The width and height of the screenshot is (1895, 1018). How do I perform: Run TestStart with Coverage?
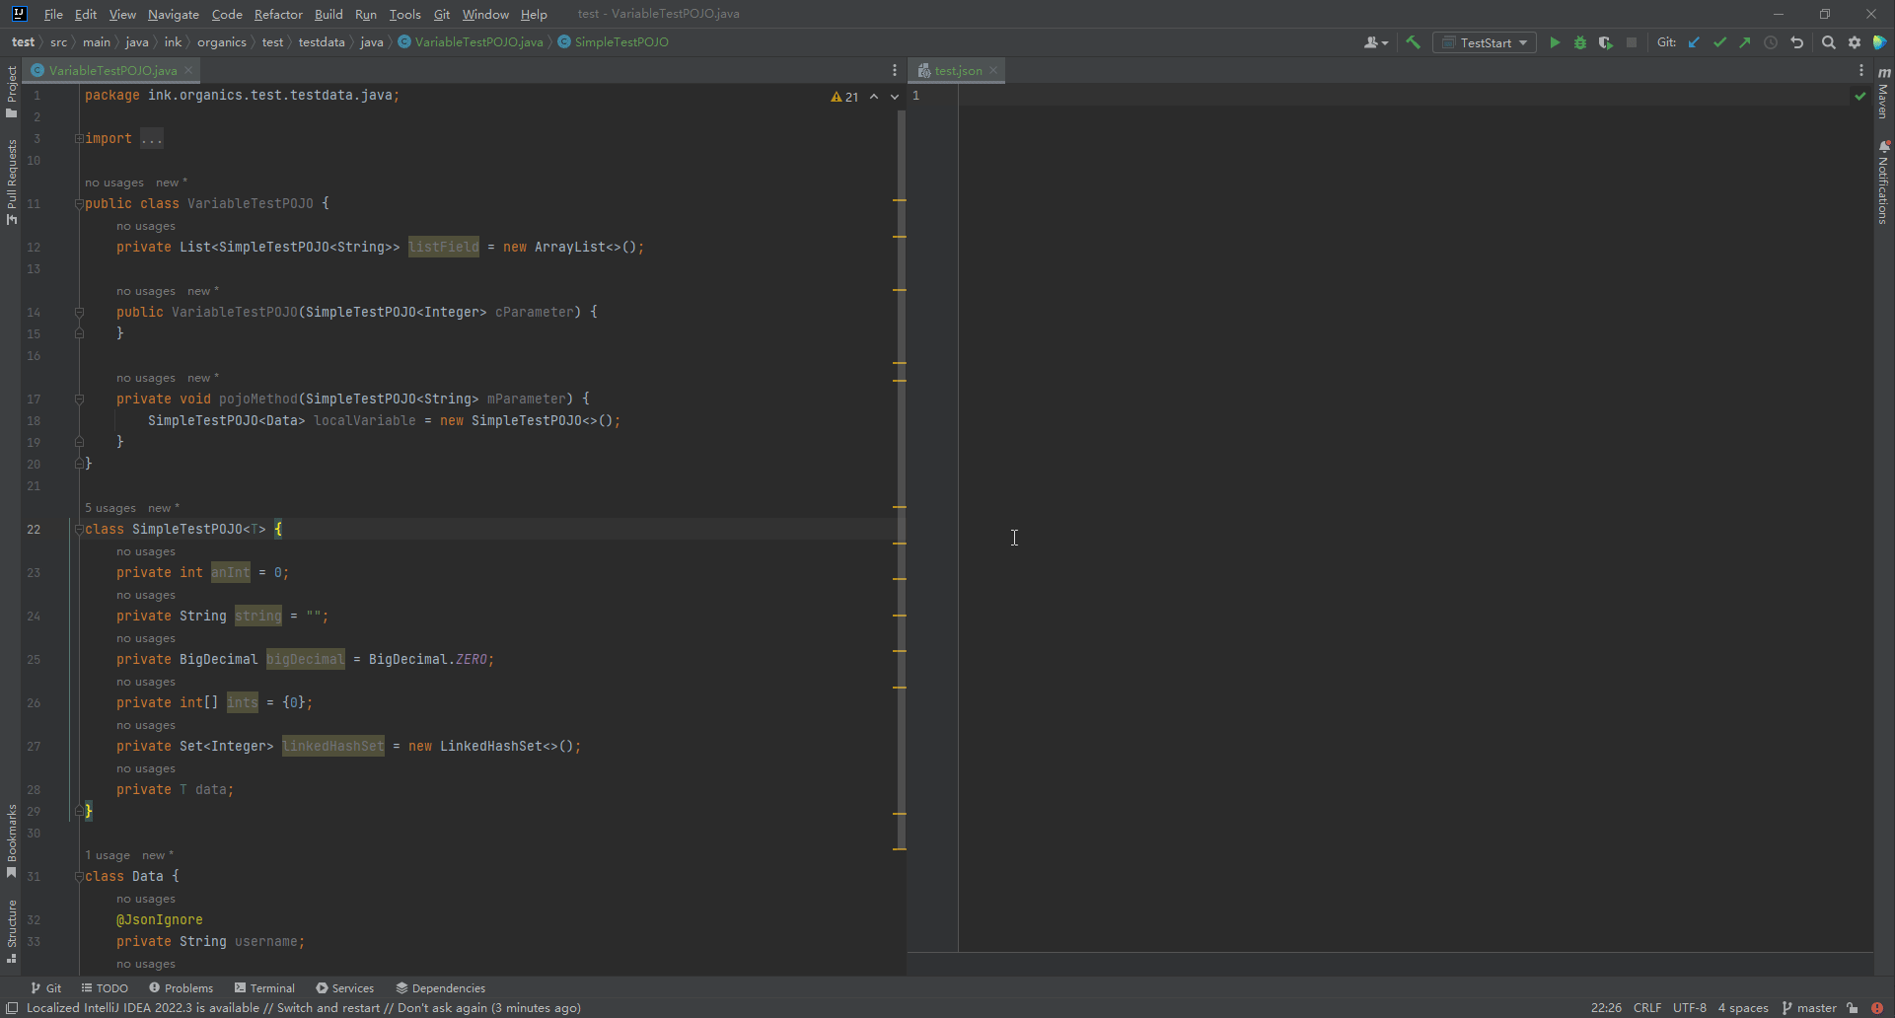(x=1606, y=42)
